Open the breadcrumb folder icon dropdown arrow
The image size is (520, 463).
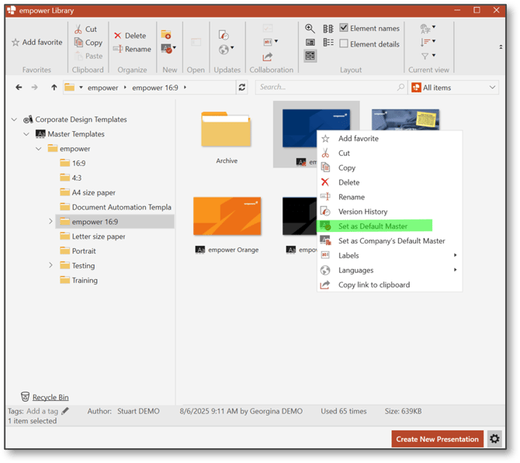pyautogui.click(x=81, y=88)
